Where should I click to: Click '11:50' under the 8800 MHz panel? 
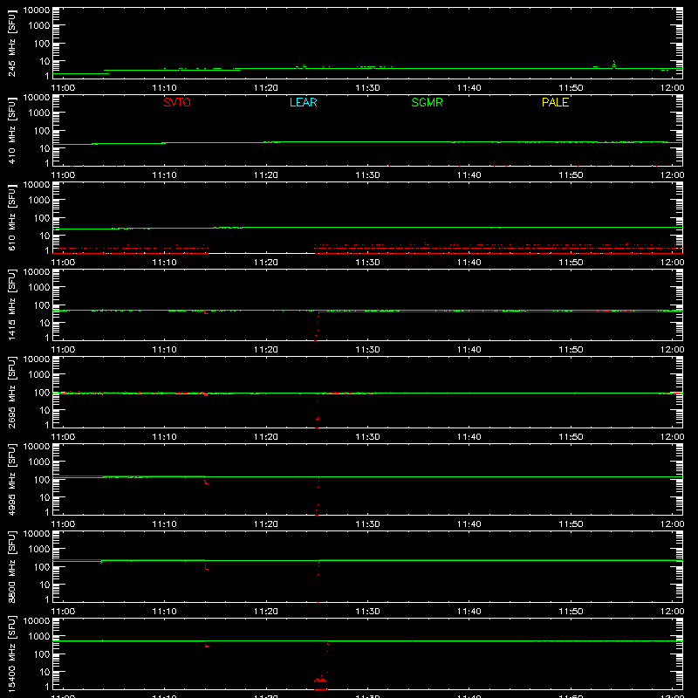click(x=571, y=612)
